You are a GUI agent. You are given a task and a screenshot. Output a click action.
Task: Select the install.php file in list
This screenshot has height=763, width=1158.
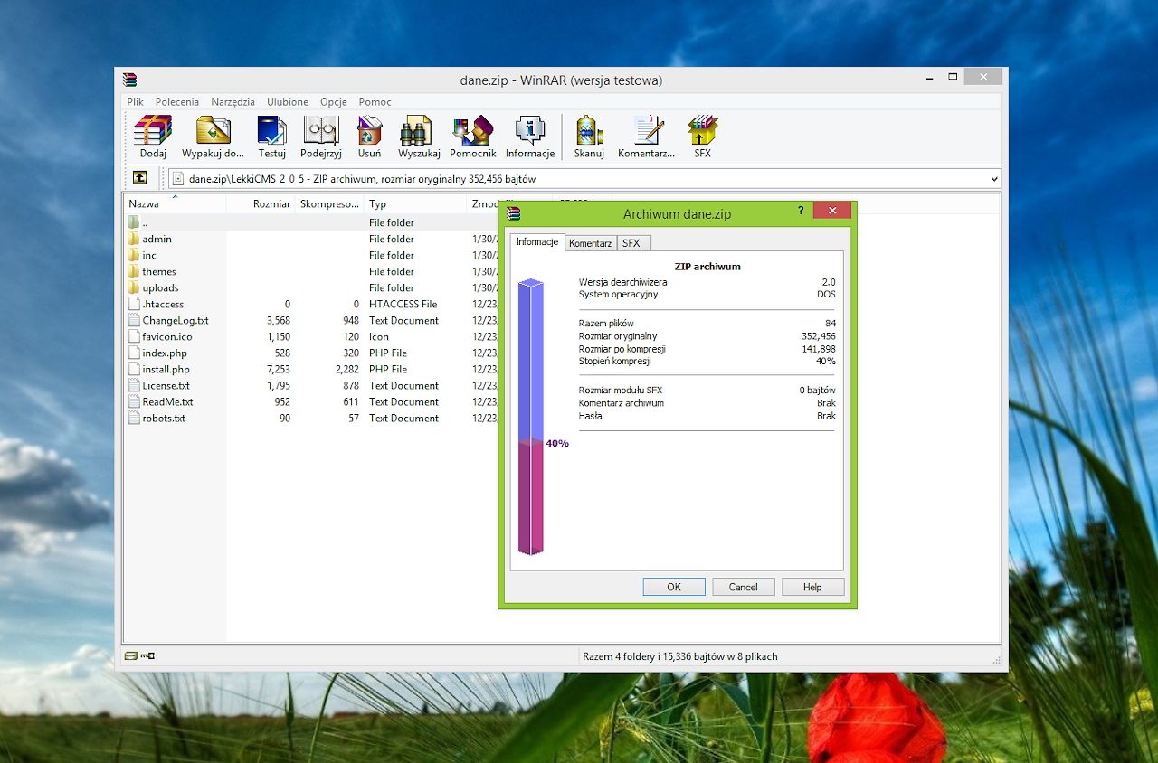coord(166,369)
